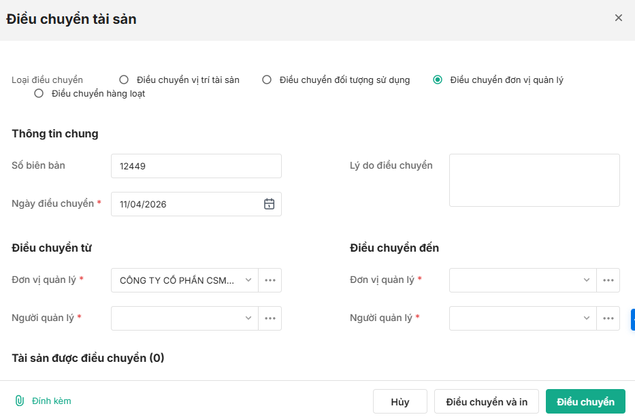635x419 pixels.
Task: Click the Số biên bản input field
Action: click(x=196, y=166)
